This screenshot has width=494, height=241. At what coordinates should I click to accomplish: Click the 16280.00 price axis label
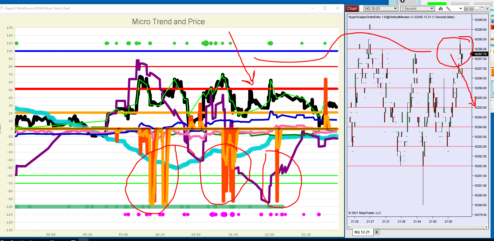tap(480, 205)
